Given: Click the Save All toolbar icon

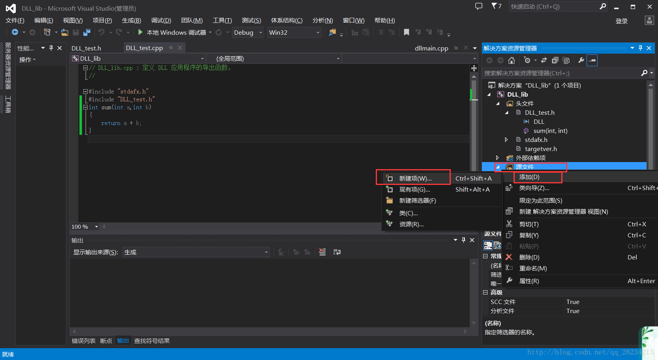Looking at the screenshot, I should click(87, 32).
